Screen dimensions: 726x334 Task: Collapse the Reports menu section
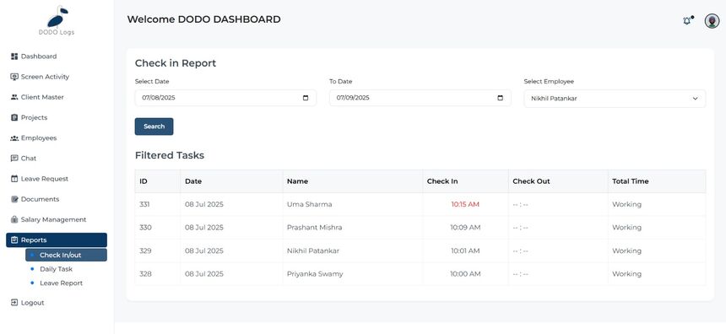57,240
